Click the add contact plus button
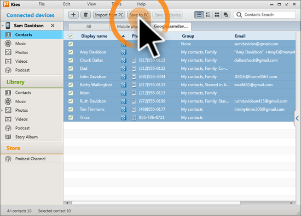 point(73,15)
